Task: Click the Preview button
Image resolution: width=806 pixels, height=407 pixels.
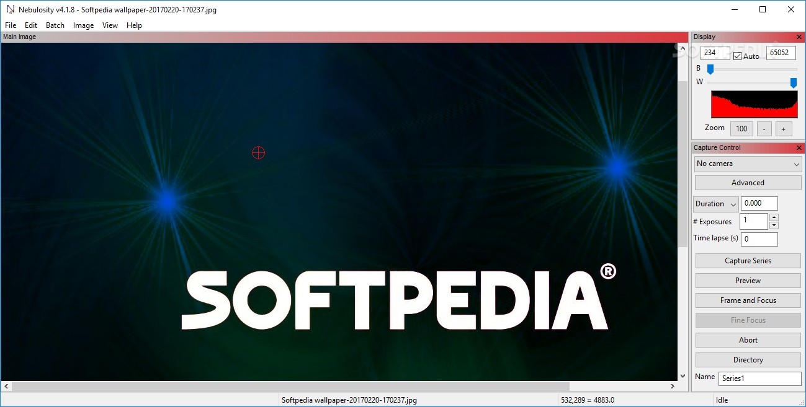Action: pos(748,281)
